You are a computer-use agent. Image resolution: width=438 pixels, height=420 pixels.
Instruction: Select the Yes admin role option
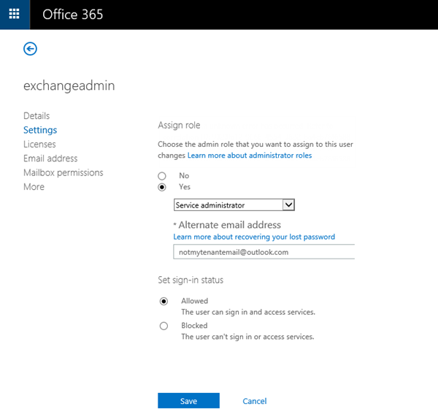[x=163, y=187]
